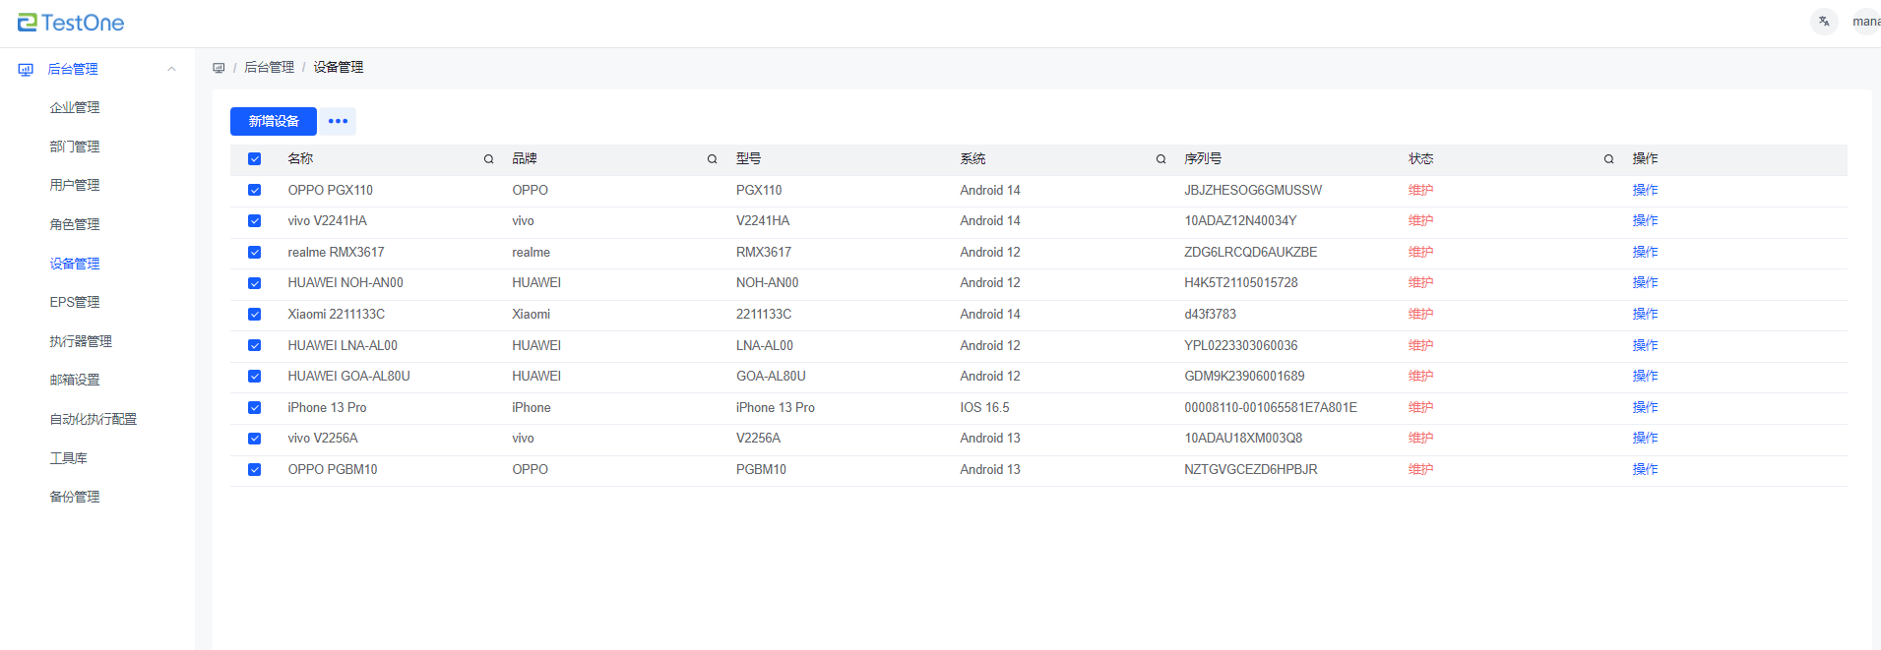Open 角色管理 in the sidebar

coord(75,224)
